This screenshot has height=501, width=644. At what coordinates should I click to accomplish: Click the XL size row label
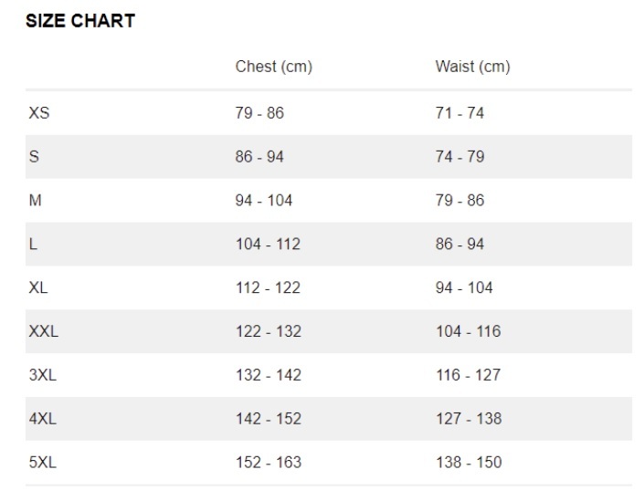(x=38, y=287)
